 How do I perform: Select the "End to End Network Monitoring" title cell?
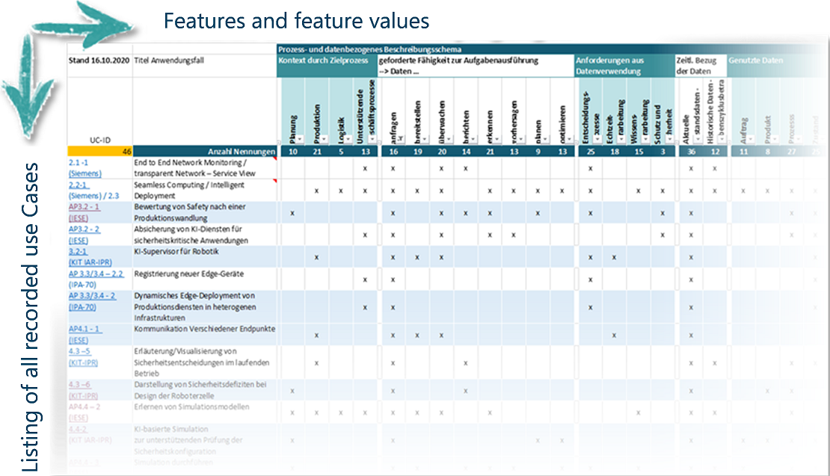[x=204, y=168]
